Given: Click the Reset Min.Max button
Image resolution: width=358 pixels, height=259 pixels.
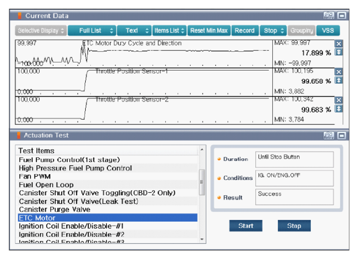Looking at the screenshot, I should point(209,31).
